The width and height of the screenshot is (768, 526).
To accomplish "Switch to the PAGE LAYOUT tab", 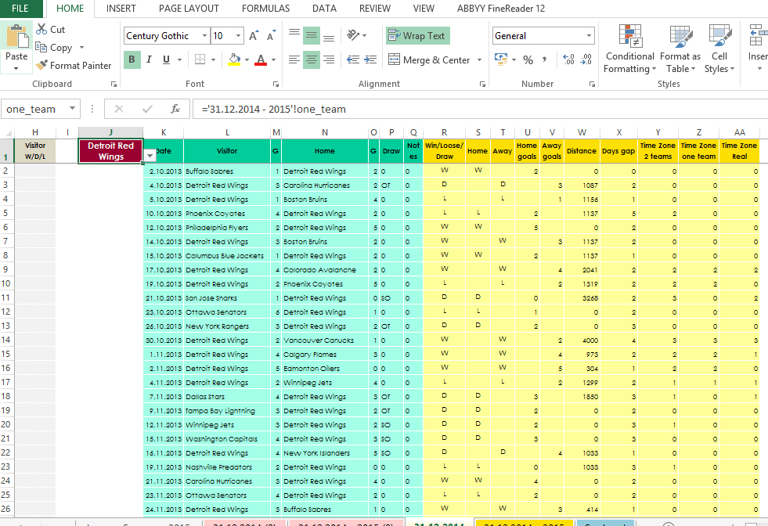I will coord(189,9).
